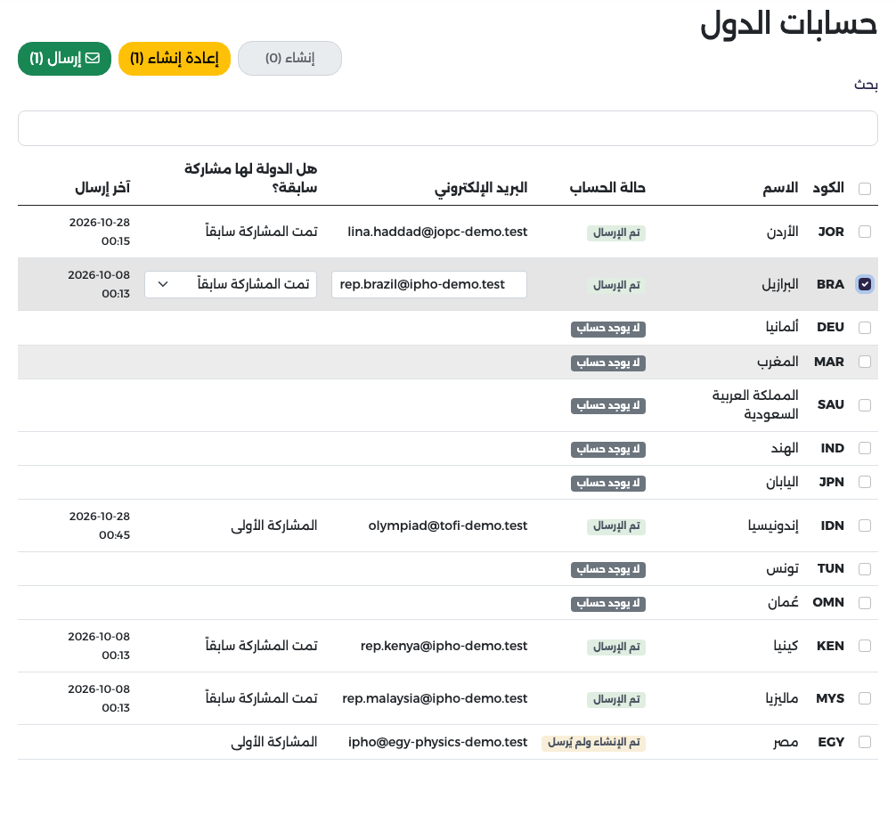
Task: Click the lina.haddad@jopc-demo.test email cell
Action: point(437,232)
